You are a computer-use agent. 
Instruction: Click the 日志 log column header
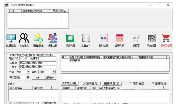click(x=127, y=88)
